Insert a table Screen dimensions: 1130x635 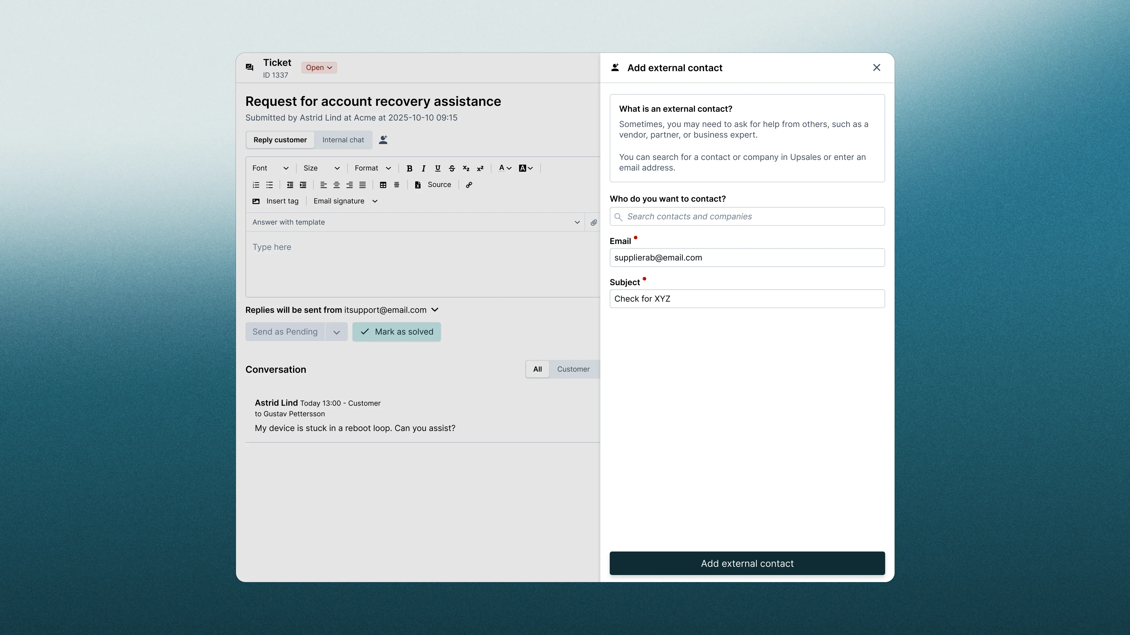coord(383,185)
